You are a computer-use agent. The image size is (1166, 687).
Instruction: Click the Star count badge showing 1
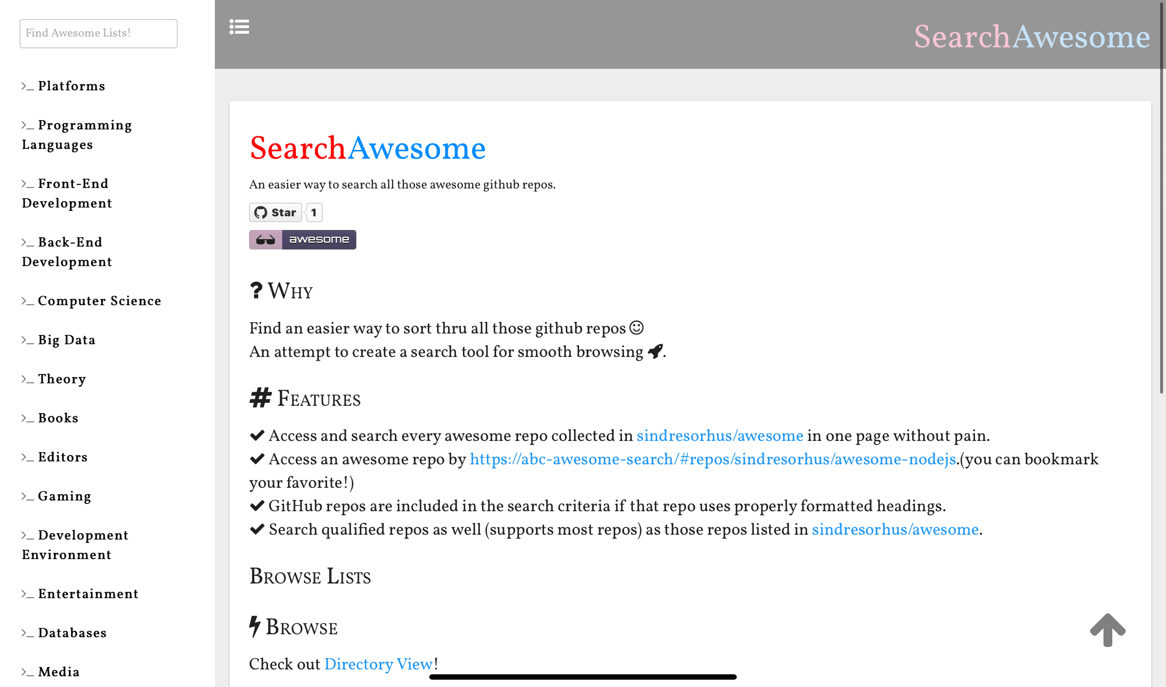coord(313,213)
